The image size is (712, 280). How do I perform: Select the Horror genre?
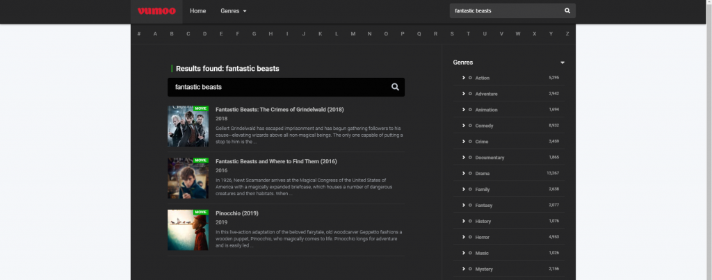tap(483, 237)
